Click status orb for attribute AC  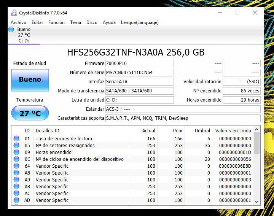pos(16,193)
